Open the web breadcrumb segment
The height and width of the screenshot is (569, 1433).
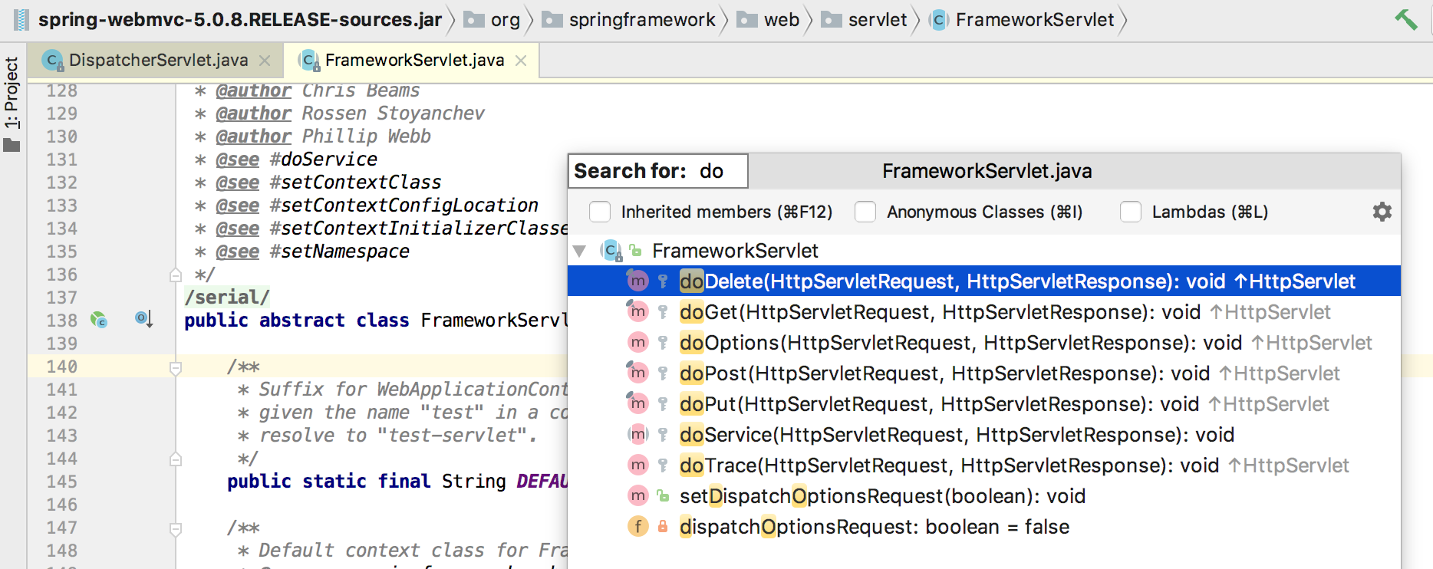tap(782, 20)
